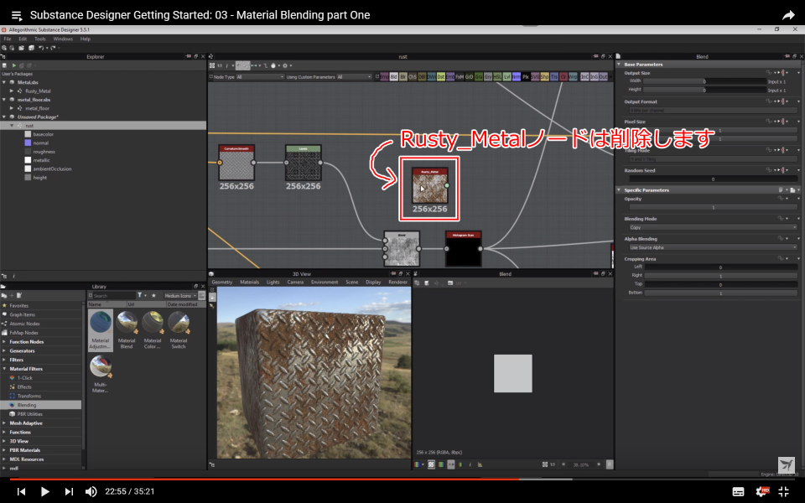
Task: Select Atomic Nodes library category
Action: [x=24, y=324]
